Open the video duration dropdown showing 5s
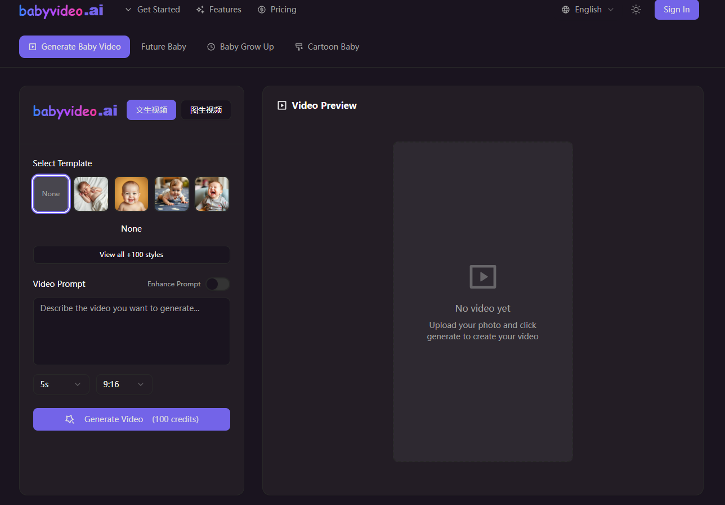This screenshot has width=725, height=505. (x=61, y=384)
